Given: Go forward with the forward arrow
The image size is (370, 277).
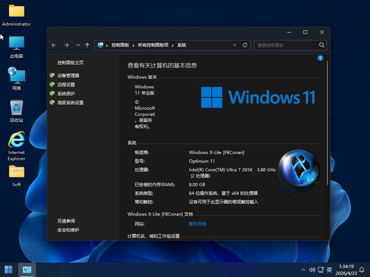Looking at the screenshot, I should (x=66, y=45).
